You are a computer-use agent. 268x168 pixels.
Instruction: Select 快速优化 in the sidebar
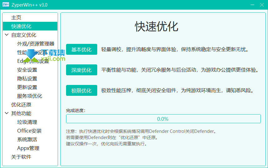pos(30,26)
